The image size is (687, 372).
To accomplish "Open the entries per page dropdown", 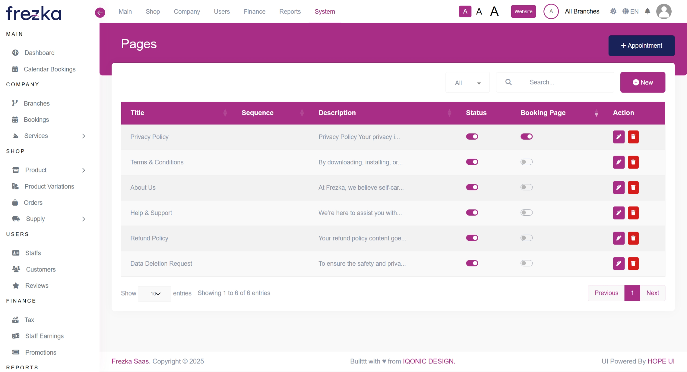I will pos(155,294).
